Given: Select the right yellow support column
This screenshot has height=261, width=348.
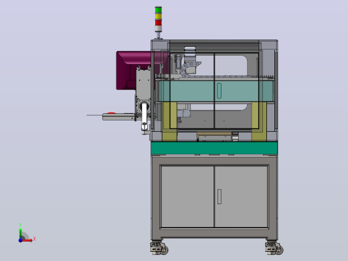Looking at the screenshot, I should (259, 121).
